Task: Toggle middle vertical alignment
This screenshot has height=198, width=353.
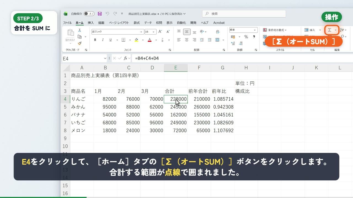Action: point(187,32)
